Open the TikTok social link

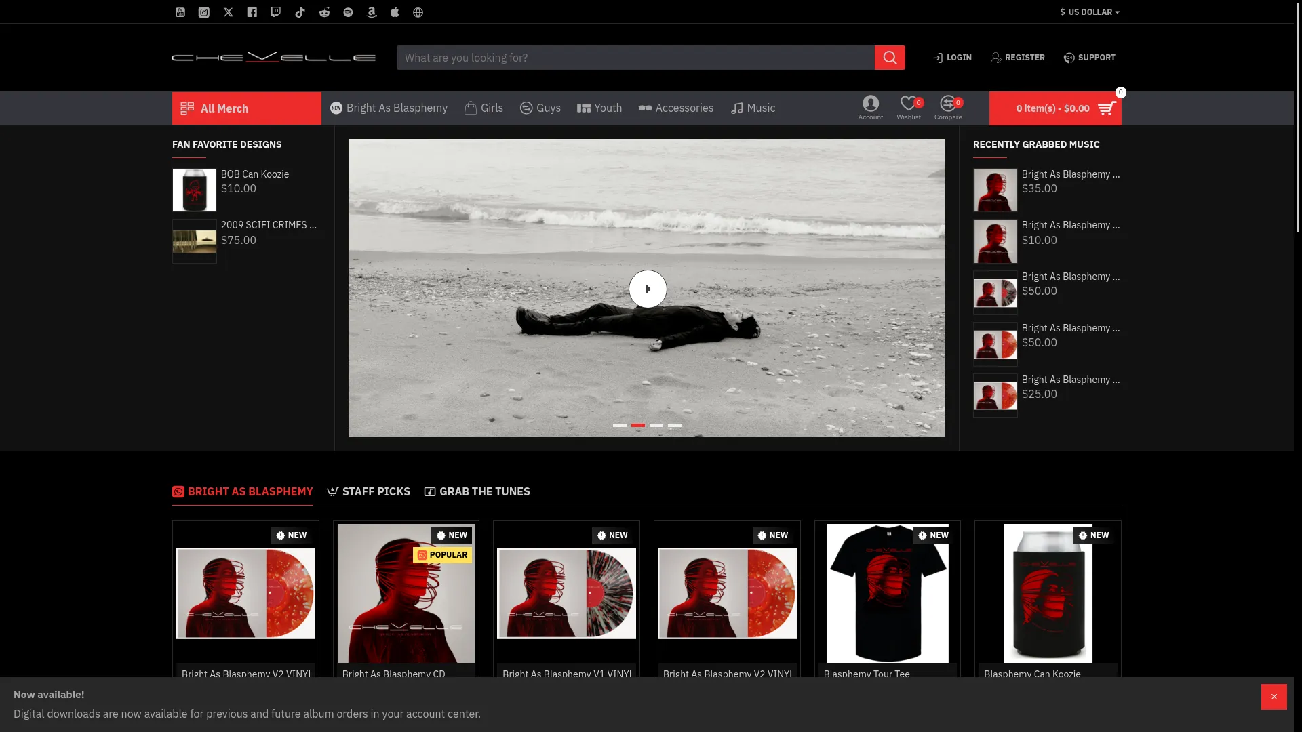pos(300,12)
